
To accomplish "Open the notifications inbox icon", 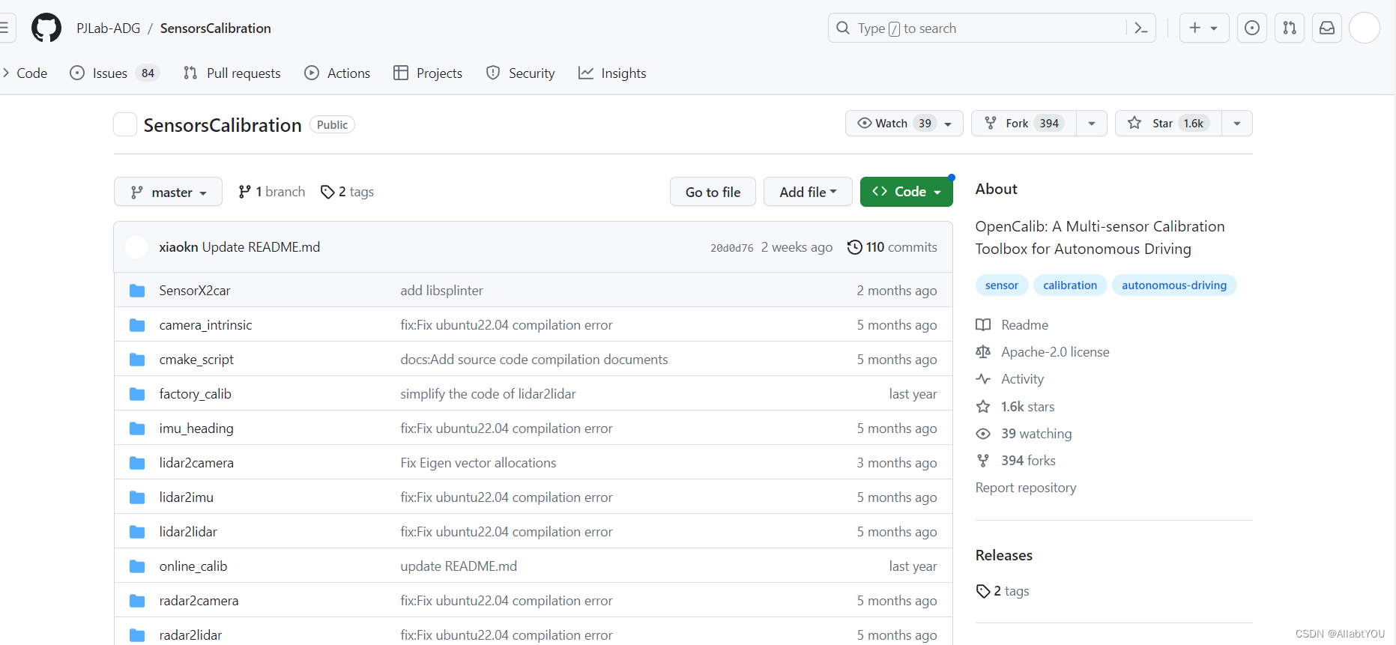I will [1327, 28].
